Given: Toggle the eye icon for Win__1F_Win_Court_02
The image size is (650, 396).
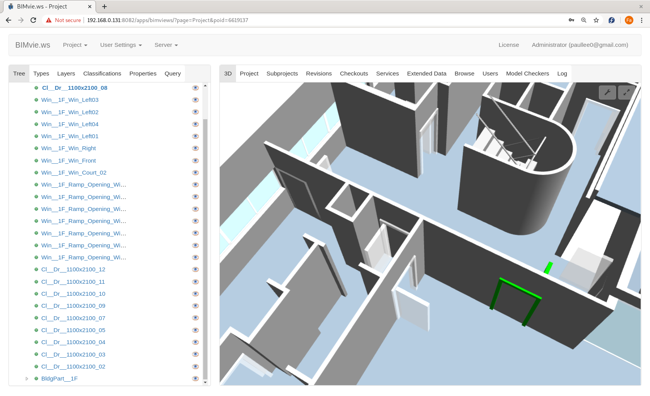Looking at the screenshot, I should (x=195, y=173).
